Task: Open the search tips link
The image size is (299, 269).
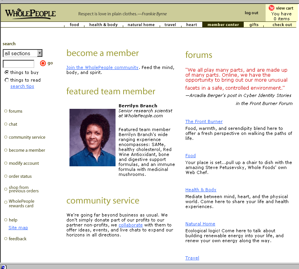Action: [22, 86]
